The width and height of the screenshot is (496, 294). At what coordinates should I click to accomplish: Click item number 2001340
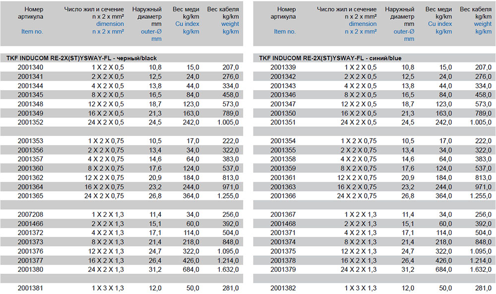coord(30,67)
